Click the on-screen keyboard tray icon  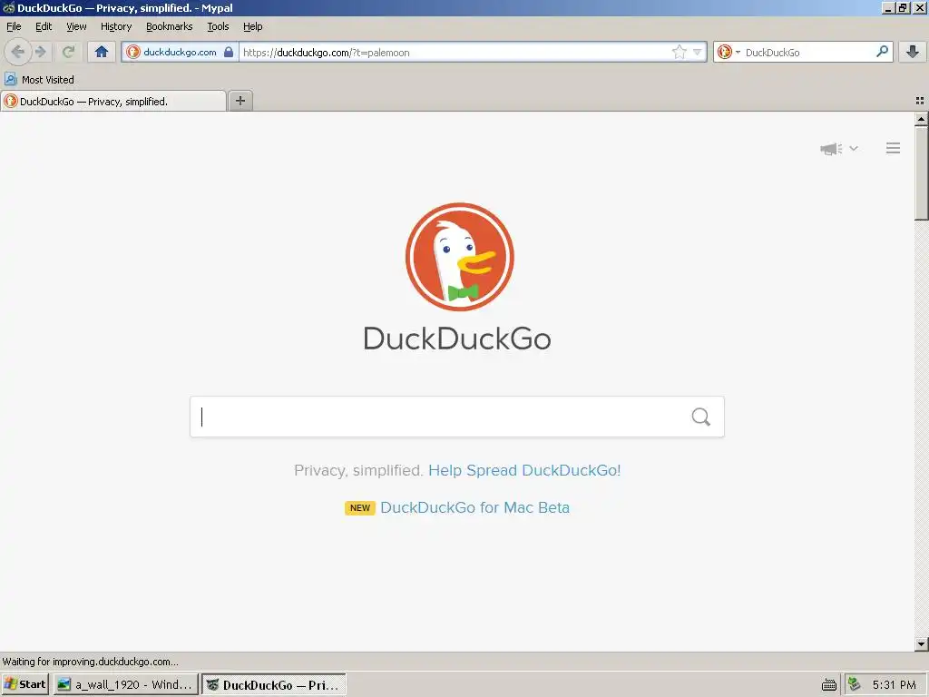click(x=829, y=685)
